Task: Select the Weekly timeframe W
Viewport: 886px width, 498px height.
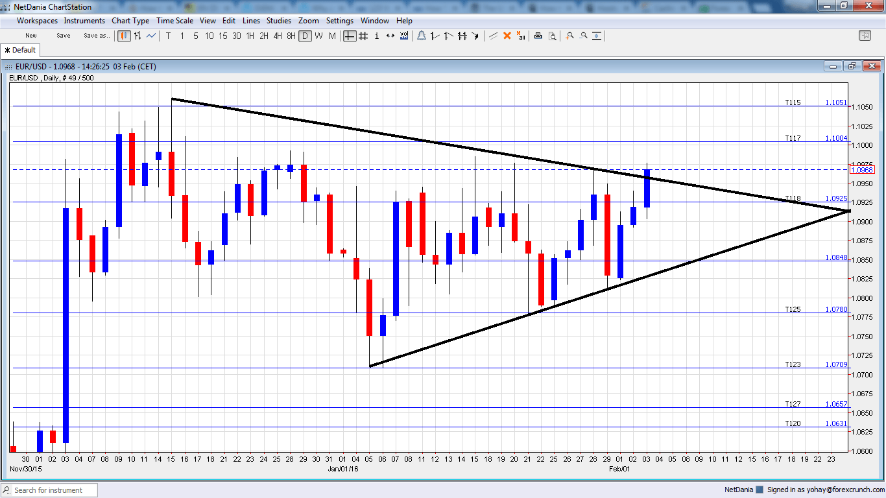Action: click(318, 36)
